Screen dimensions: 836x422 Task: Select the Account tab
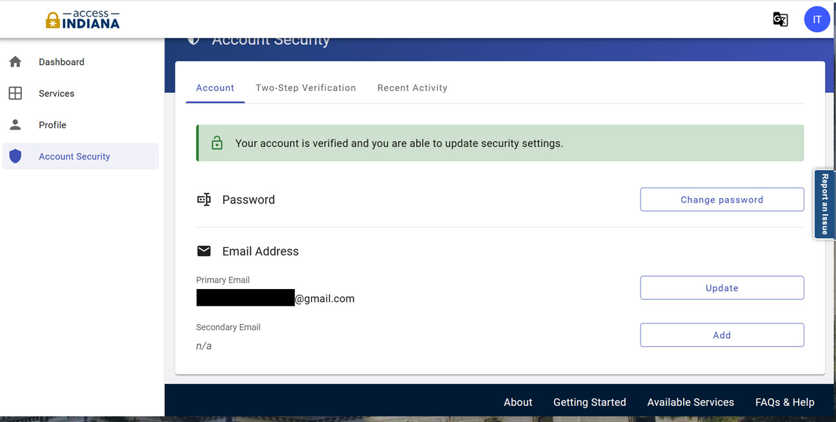click(215, 88)
